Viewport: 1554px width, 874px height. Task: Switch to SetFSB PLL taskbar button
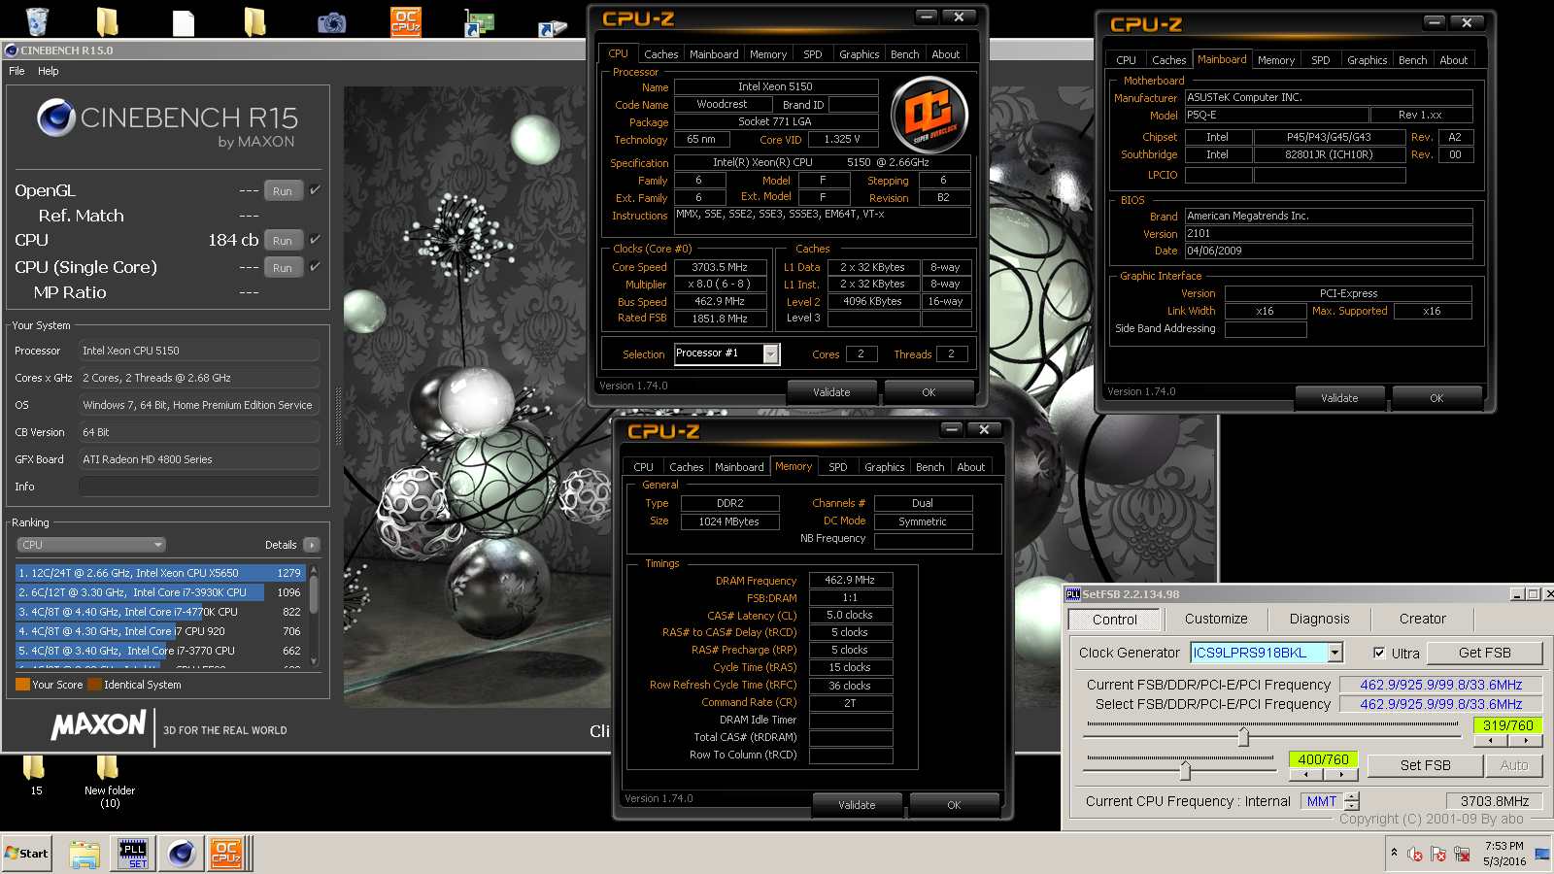133,854
